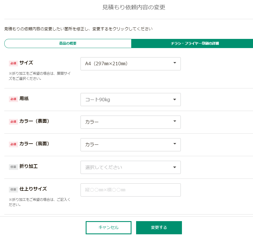Switch to the 商品の概要 tab
This screenshot has height=238, width=253.
(68, 43)
